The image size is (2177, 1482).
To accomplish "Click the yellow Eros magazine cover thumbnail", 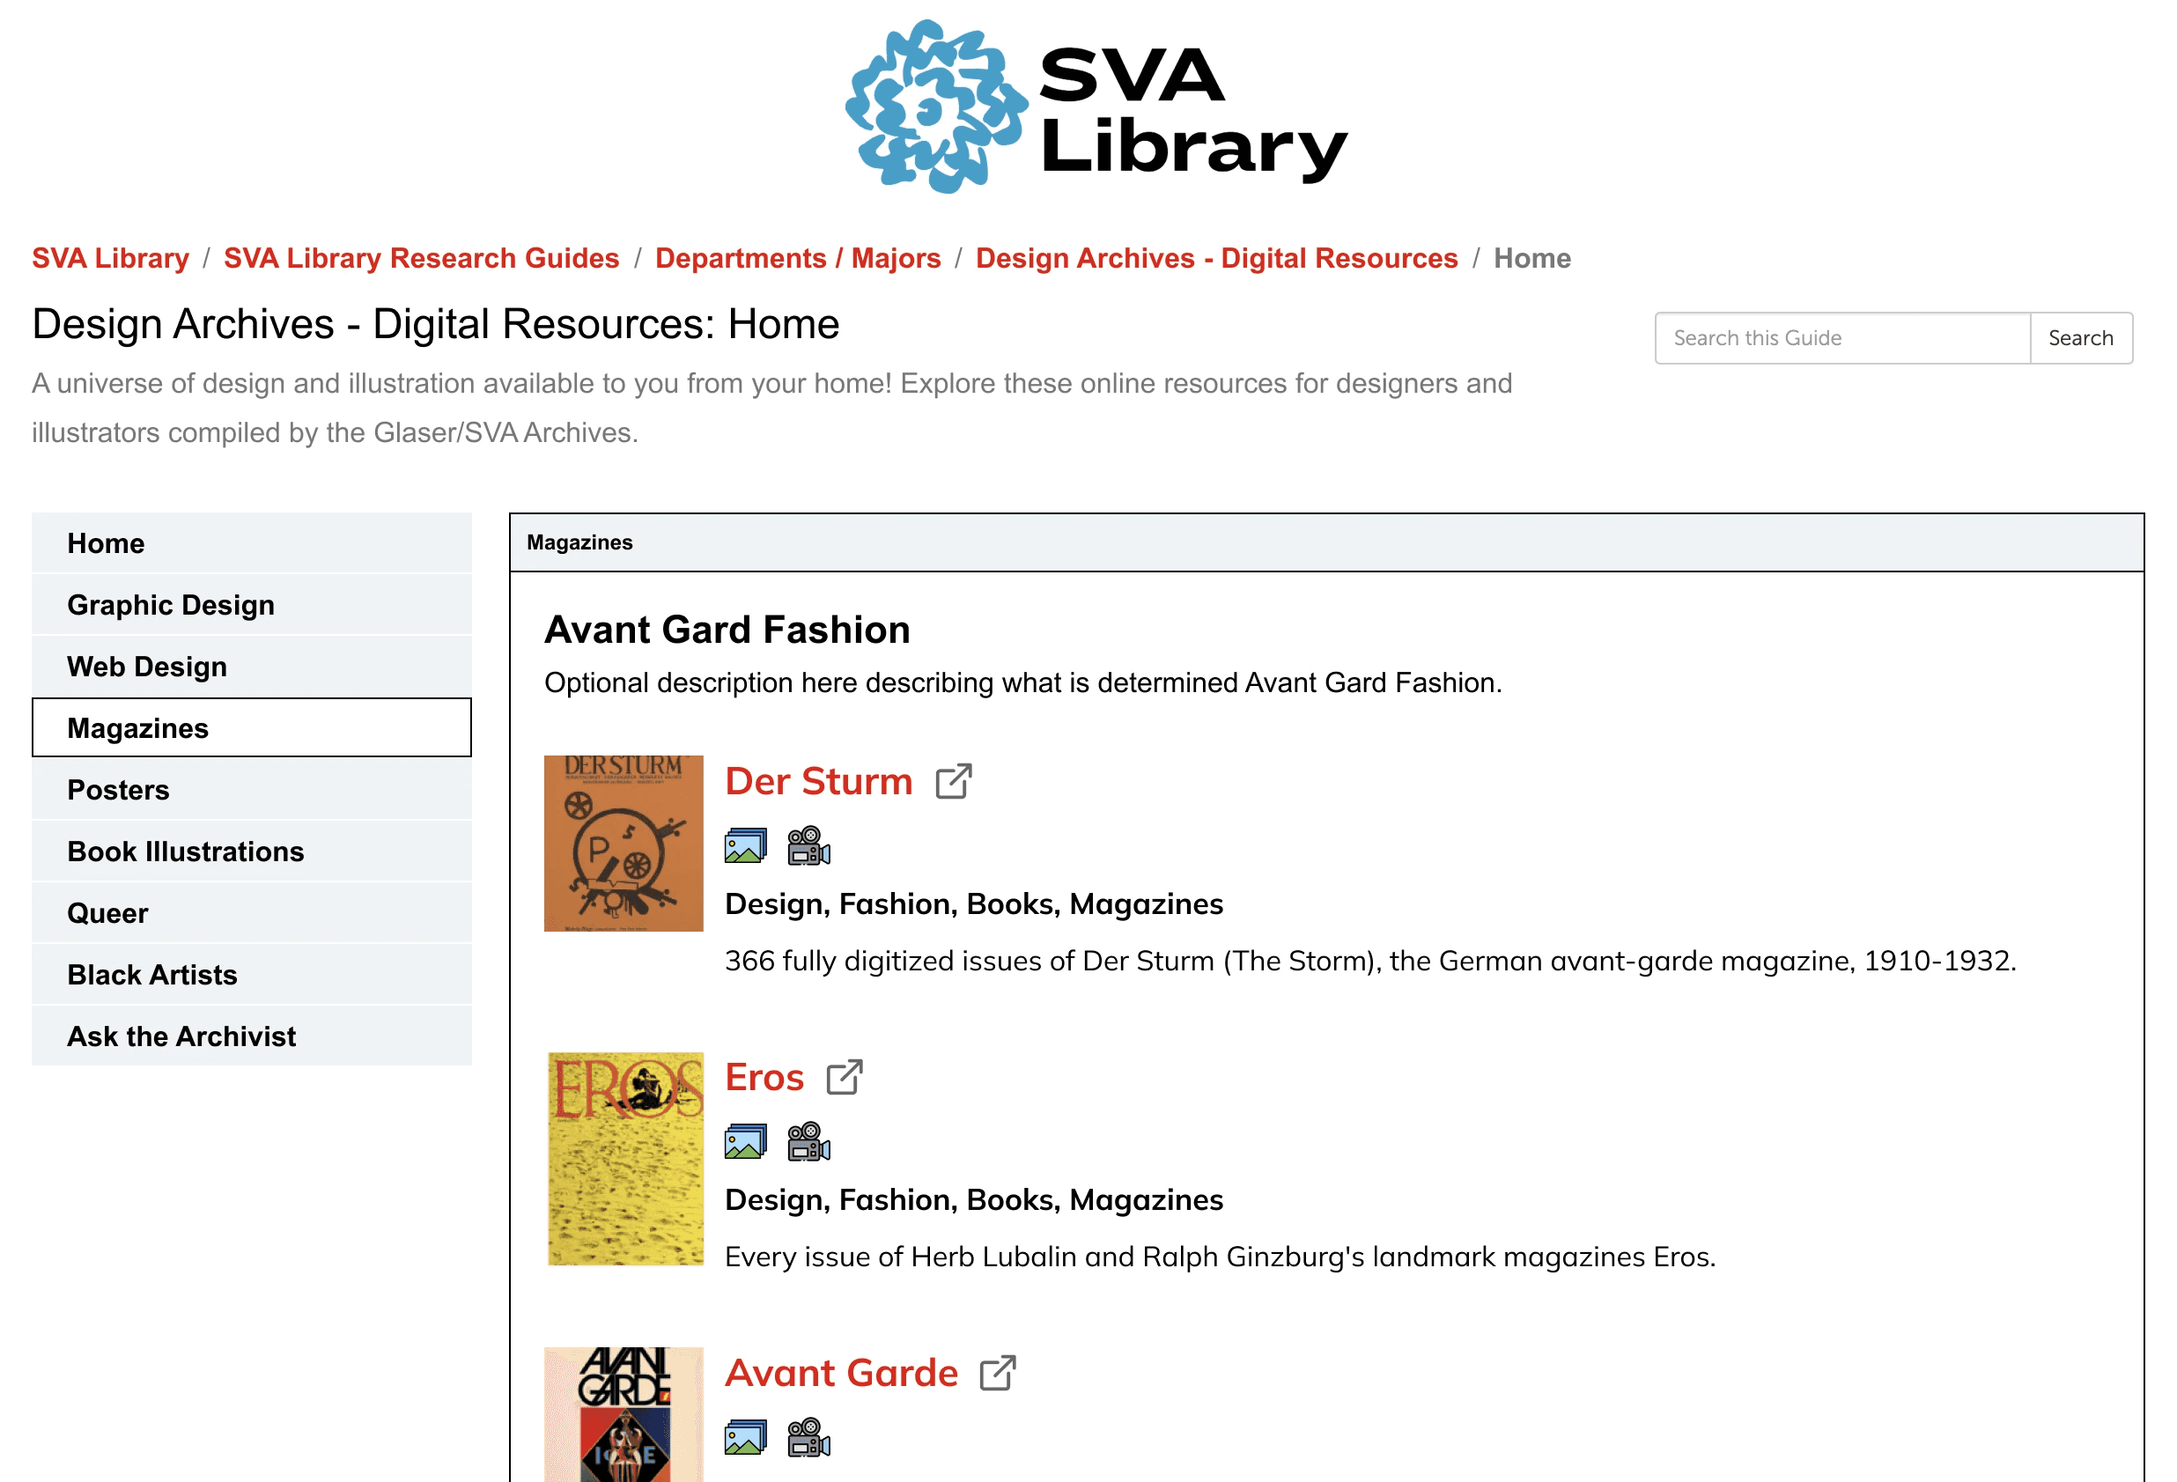I will (x=624, y=1158).
